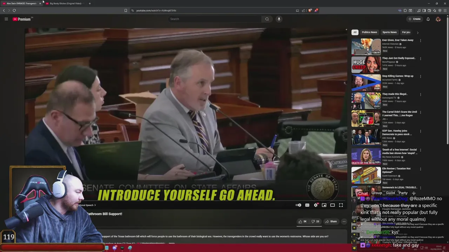Screen dimensions: 449x252
Task: Bookmark this page icon
Action: (x=126, y=10)
